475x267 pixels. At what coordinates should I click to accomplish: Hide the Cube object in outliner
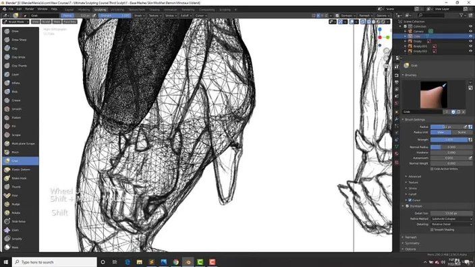[x=470, y=36]
